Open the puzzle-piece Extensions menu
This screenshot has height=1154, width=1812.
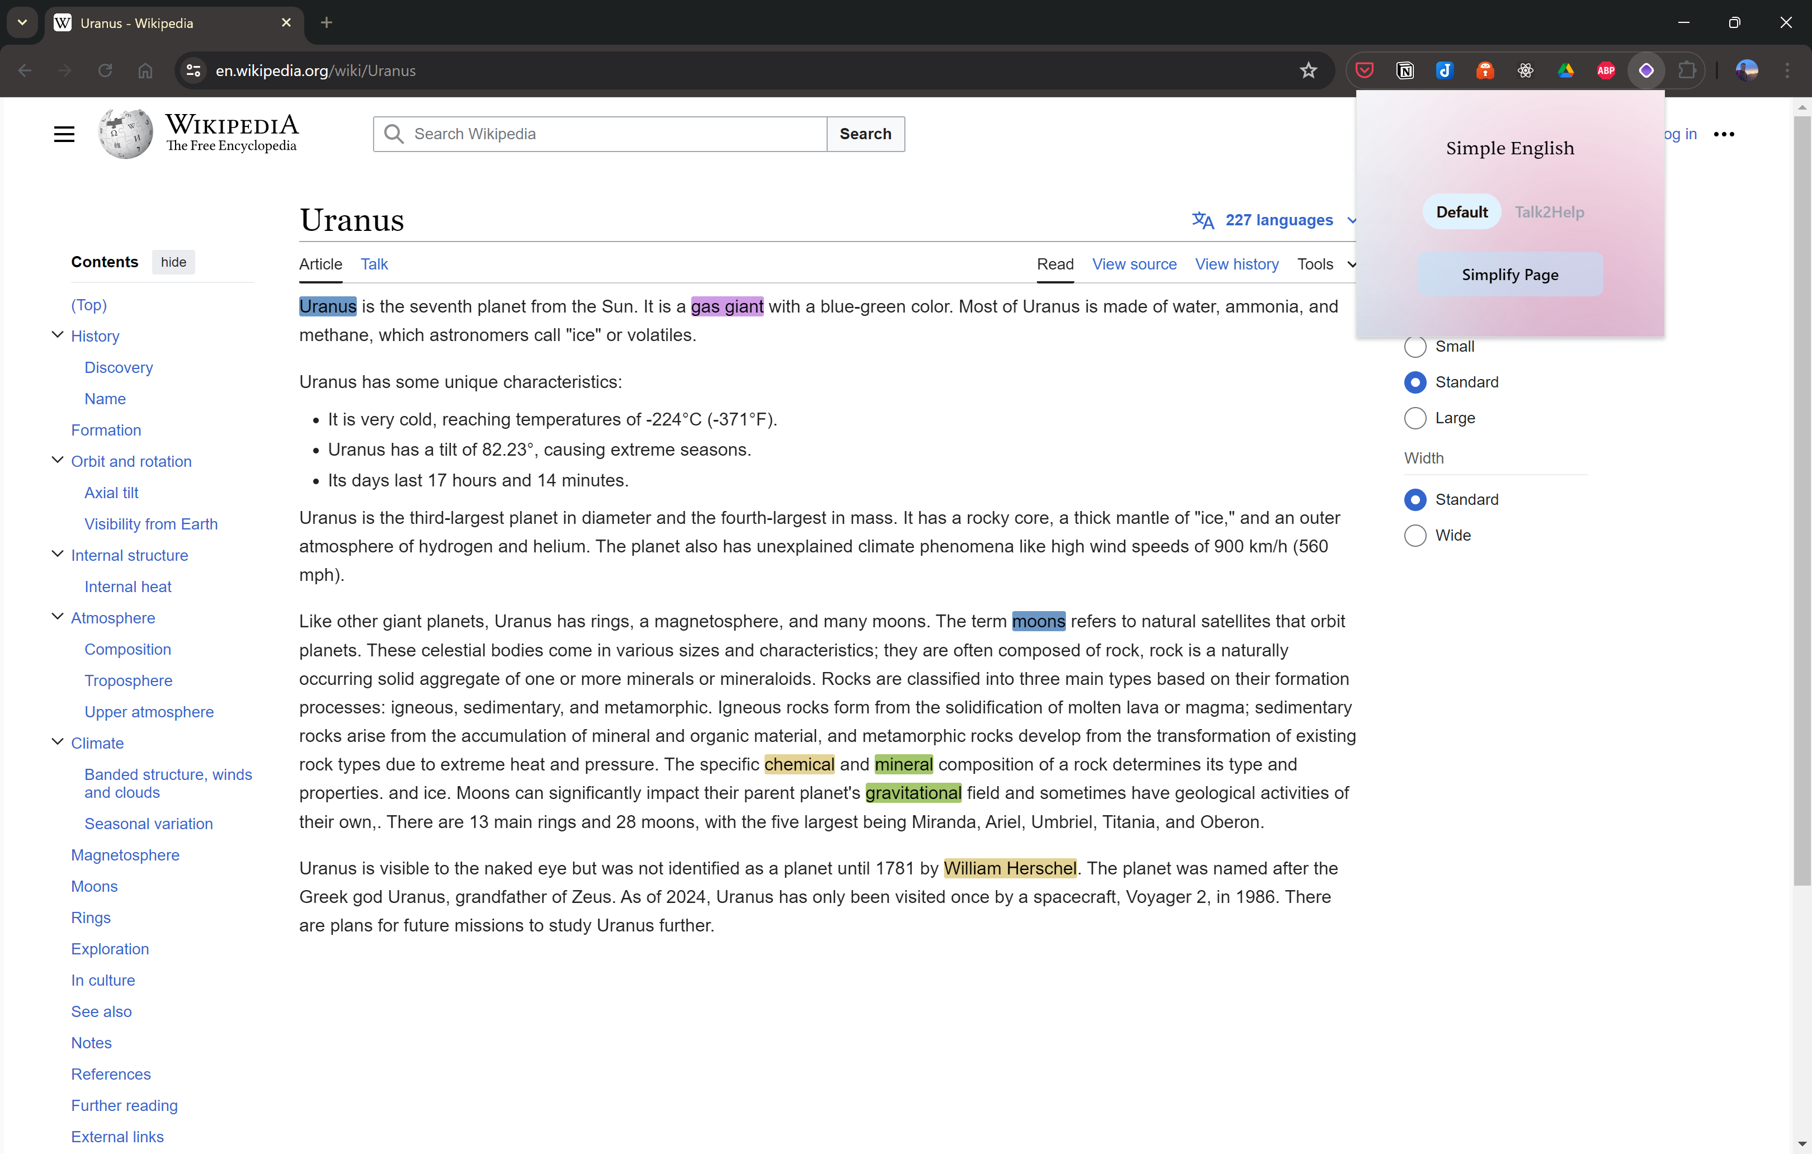pyautogui.click(x=1687, y=70)
